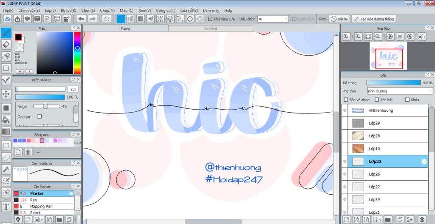Undo the last action

pyautogui.click(x=81, y=19)
